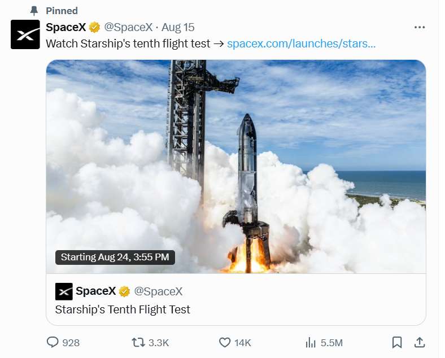Image resolution: width=445 pixels, height=358 pixels.
Task: Open the three-dot More options menu
Action: [x=419, y=27]
